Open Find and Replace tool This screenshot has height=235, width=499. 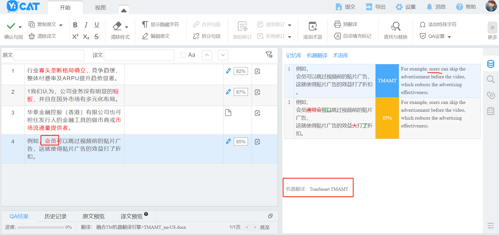point(396,30)
